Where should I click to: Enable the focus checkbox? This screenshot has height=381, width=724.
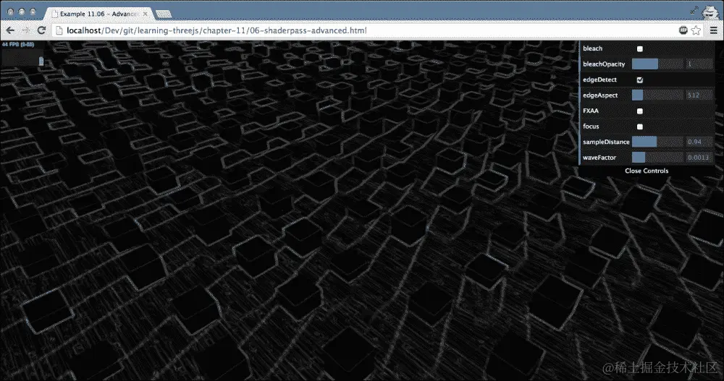639,127
